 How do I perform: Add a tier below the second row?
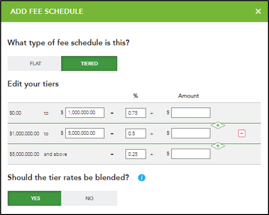(218, 146)
